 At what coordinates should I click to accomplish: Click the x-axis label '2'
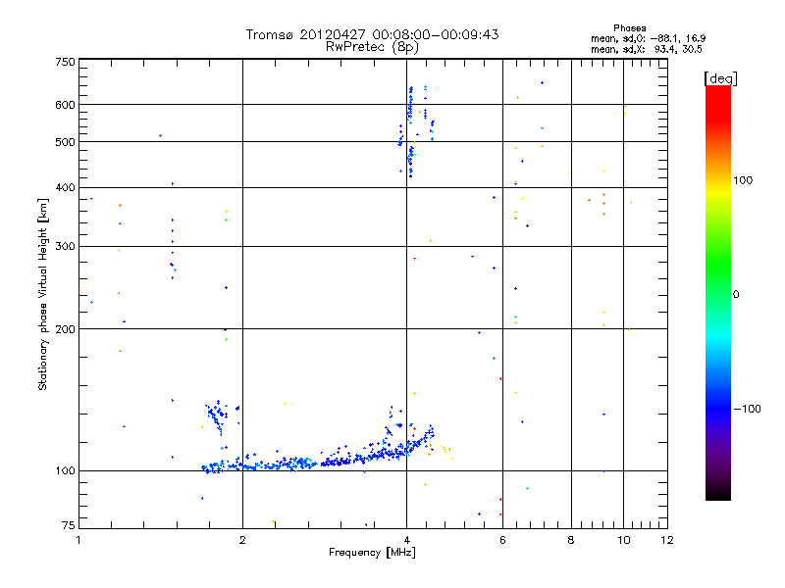pos(242,540)
